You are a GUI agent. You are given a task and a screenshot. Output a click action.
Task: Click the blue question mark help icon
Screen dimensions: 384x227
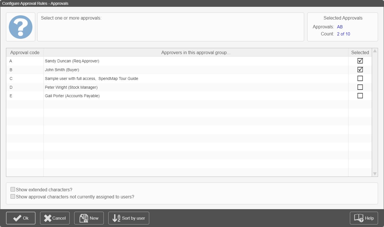pos(20,27)
